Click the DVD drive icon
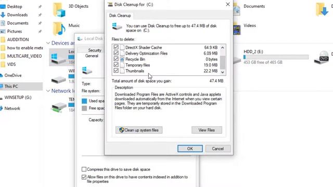Viewport: 333px width, 187px height. coord(322,57)
